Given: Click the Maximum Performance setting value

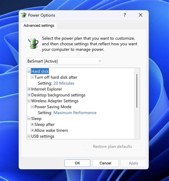Looking at the screenshot, I should 75,113.
